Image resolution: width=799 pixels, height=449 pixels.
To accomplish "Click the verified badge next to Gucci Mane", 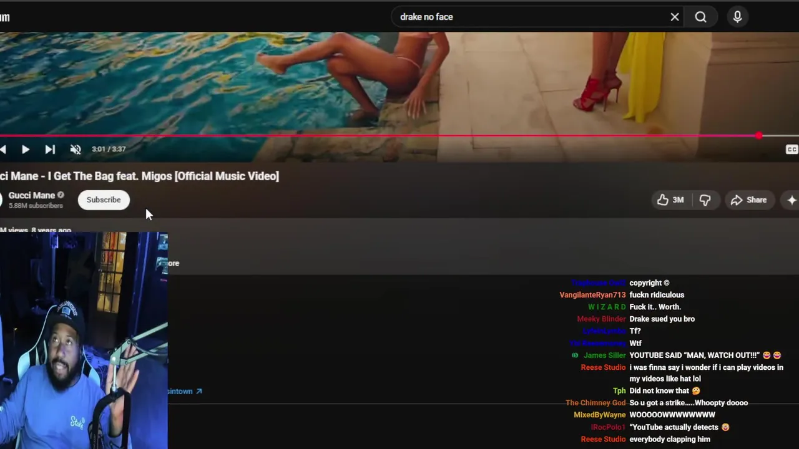I will point(61,195).
